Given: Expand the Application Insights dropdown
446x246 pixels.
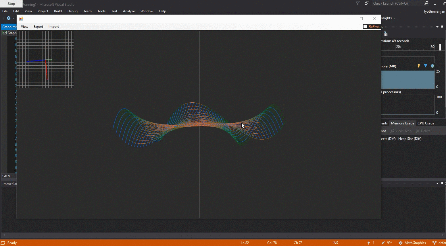Looking at the screenshot, I should 394,18.
